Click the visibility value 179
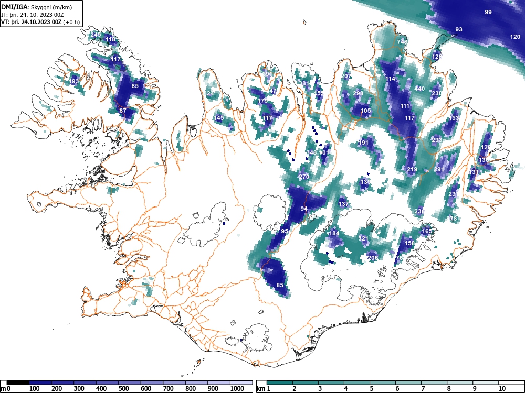The image size is (525, 393). click(x=262, y=101)
